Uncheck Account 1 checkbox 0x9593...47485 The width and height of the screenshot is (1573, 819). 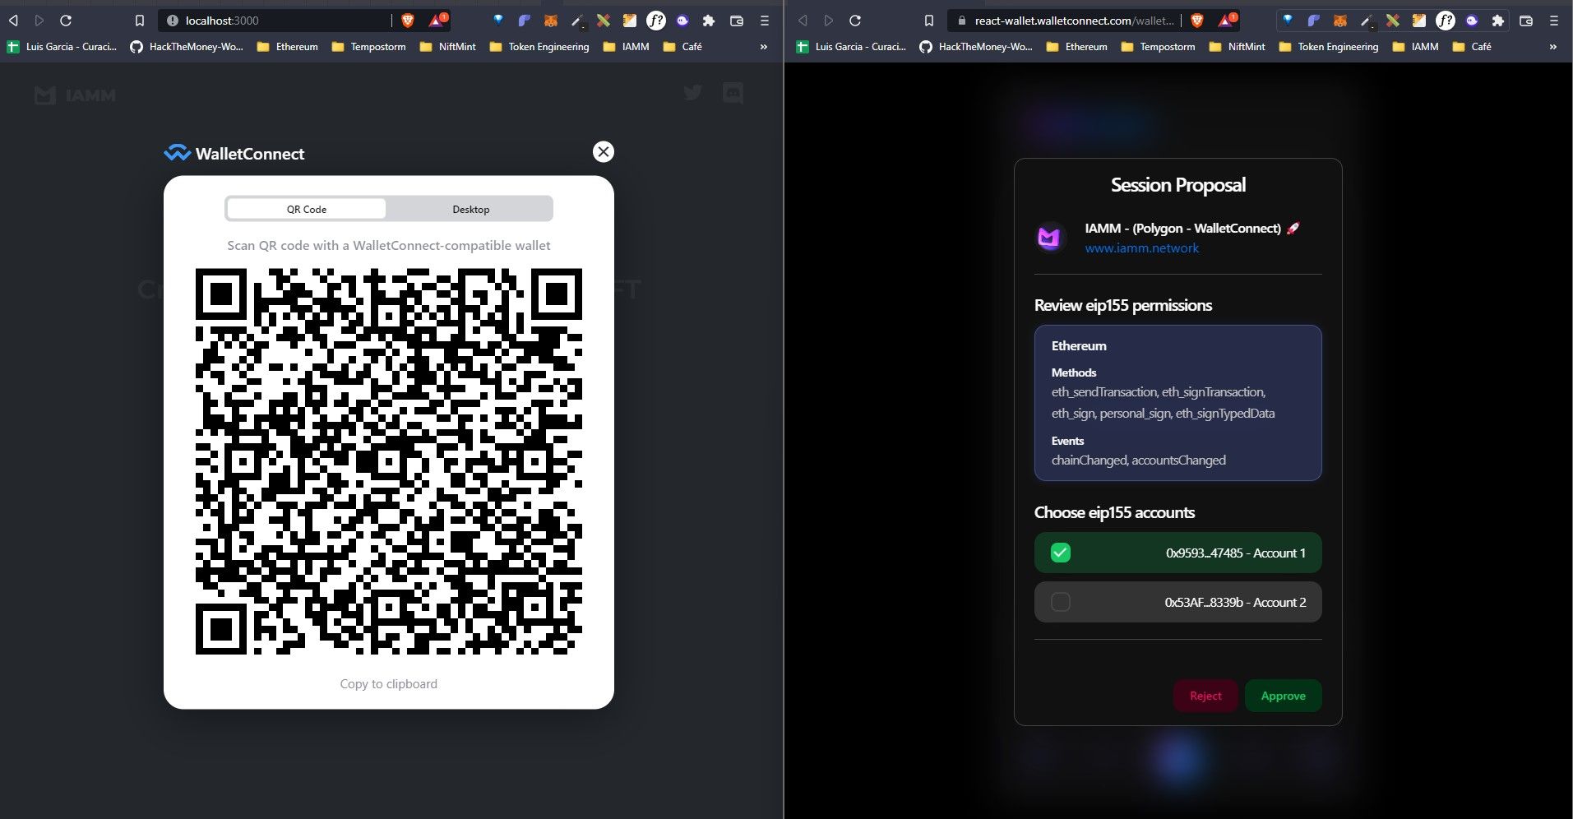tap(1061, 553)
